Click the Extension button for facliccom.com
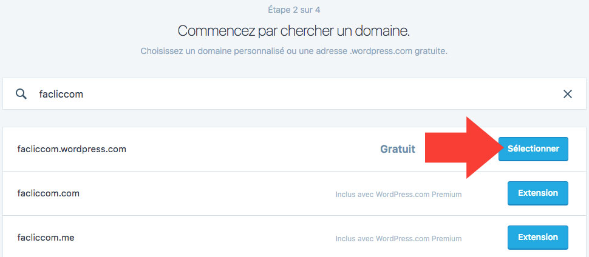The width and height of the screenshot is (589, 257). click(x=537, y=193)
